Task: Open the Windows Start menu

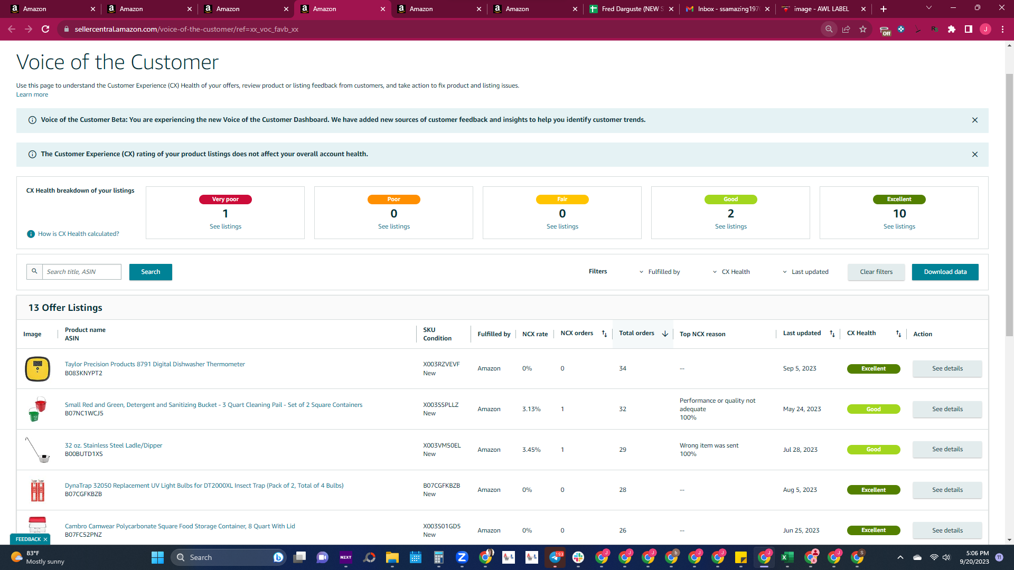Action: point(157,557)
